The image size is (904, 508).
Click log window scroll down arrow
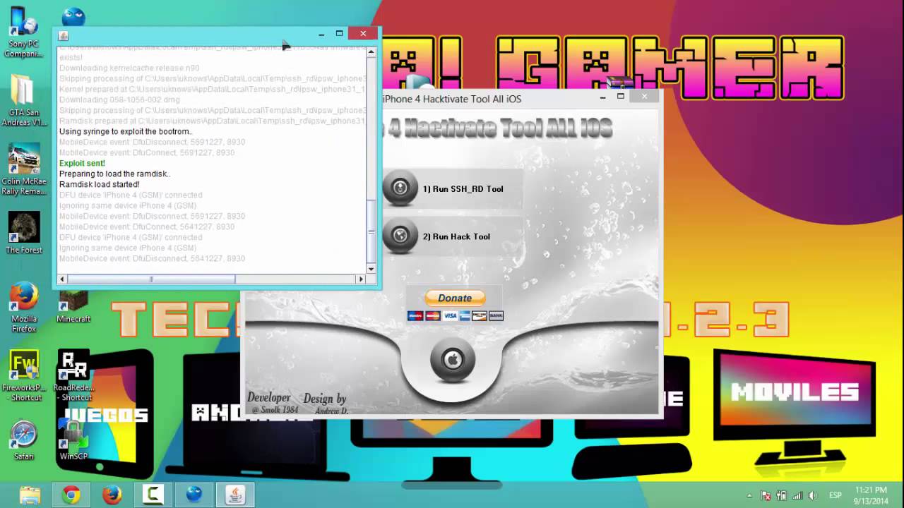pyautogui.click(x=371, y=269)
